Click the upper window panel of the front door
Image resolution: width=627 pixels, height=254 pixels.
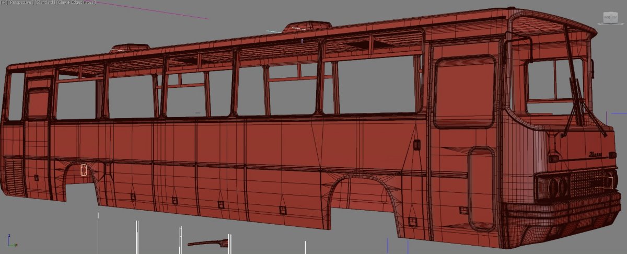[464, 91]
